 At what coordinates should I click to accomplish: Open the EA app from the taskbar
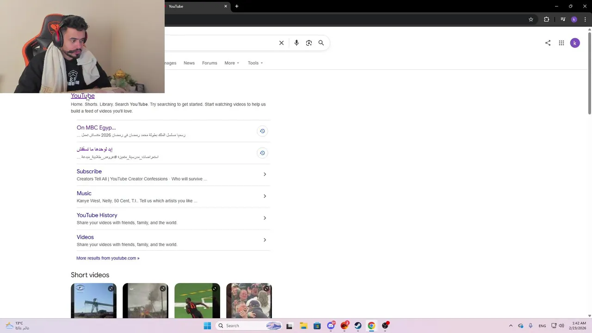click(x=345, y=326)
